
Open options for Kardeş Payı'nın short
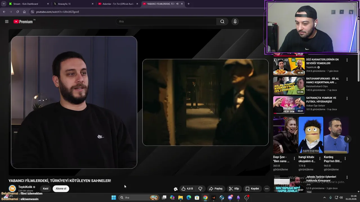point(345,159)
